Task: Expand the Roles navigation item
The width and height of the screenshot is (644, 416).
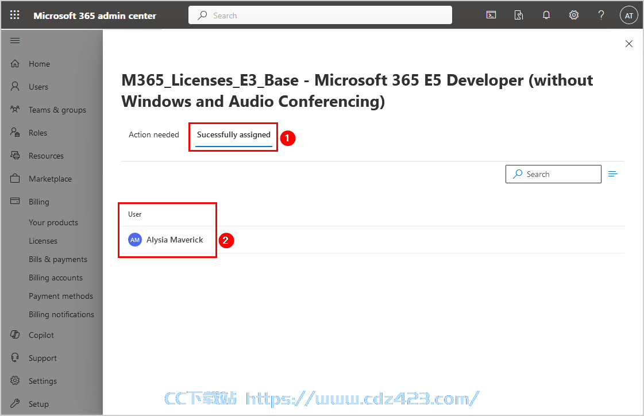Action: pos(38,133)
